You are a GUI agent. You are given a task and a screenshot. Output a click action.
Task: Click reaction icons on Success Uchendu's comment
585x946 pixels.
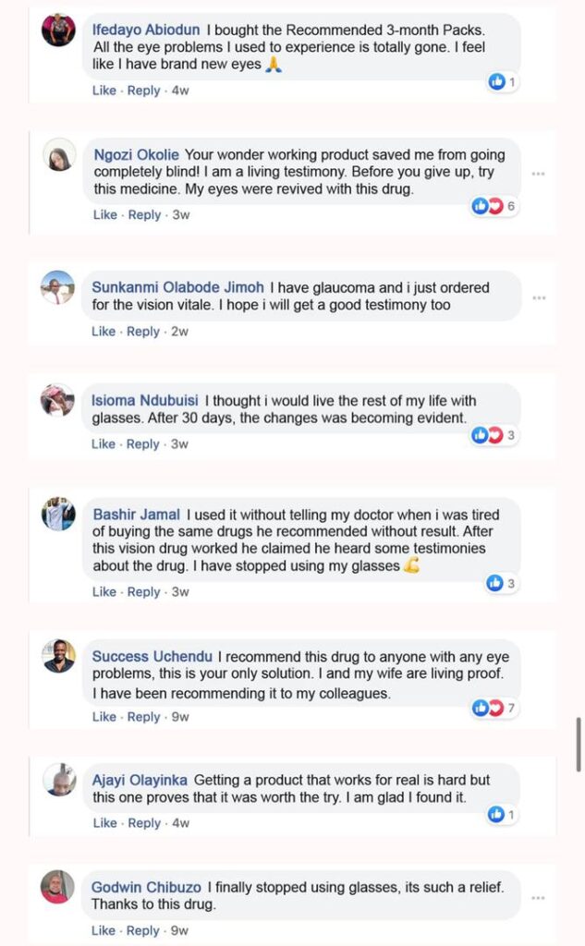pyautogui.click(x=487, y=709)
